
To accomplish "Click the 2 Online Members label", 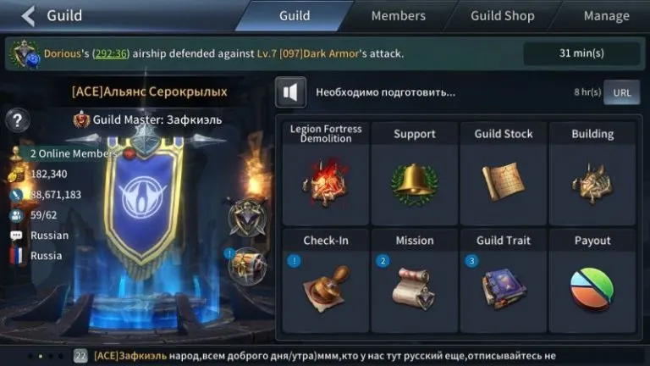I will coord(74,153).
